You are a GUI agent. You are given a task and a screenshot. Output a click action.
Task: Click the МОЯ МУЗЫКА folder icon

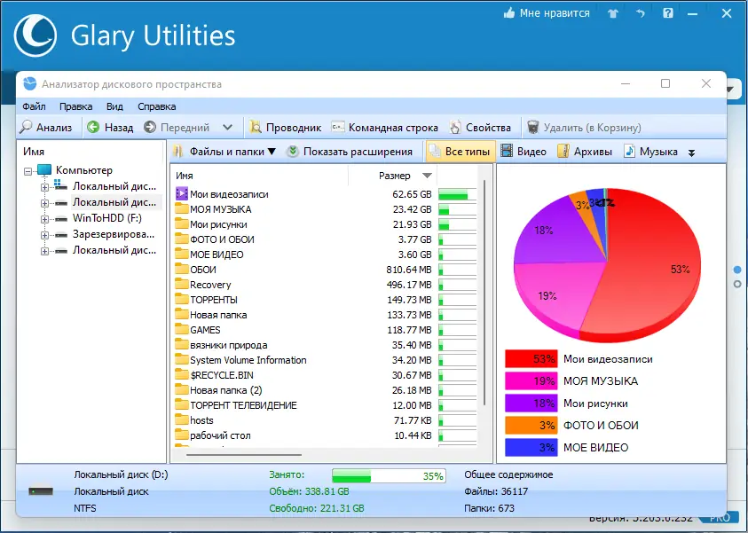(182, 208)
